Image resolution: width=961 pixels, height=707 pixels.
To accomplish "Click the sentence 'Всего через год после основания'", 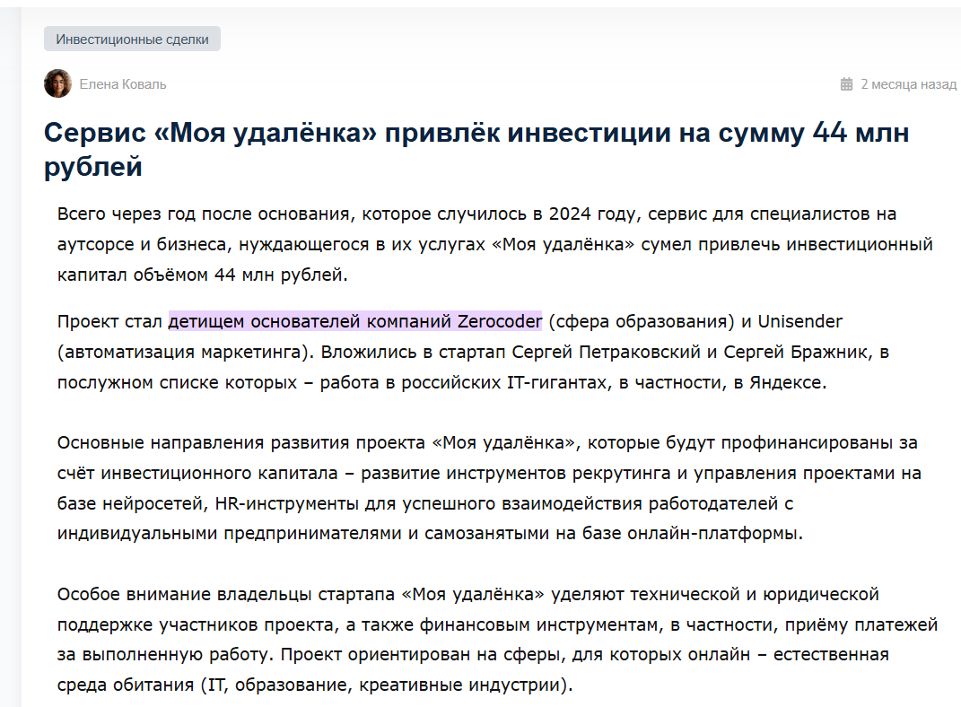I will point(204,214).
